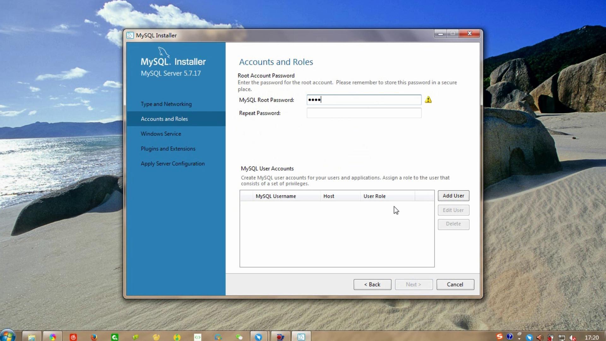The height and width of the screenshot is (341, 606).
Task: Click the MySQL Installer title bar icon
Action: pyautogui.click(x=130, y=35)
